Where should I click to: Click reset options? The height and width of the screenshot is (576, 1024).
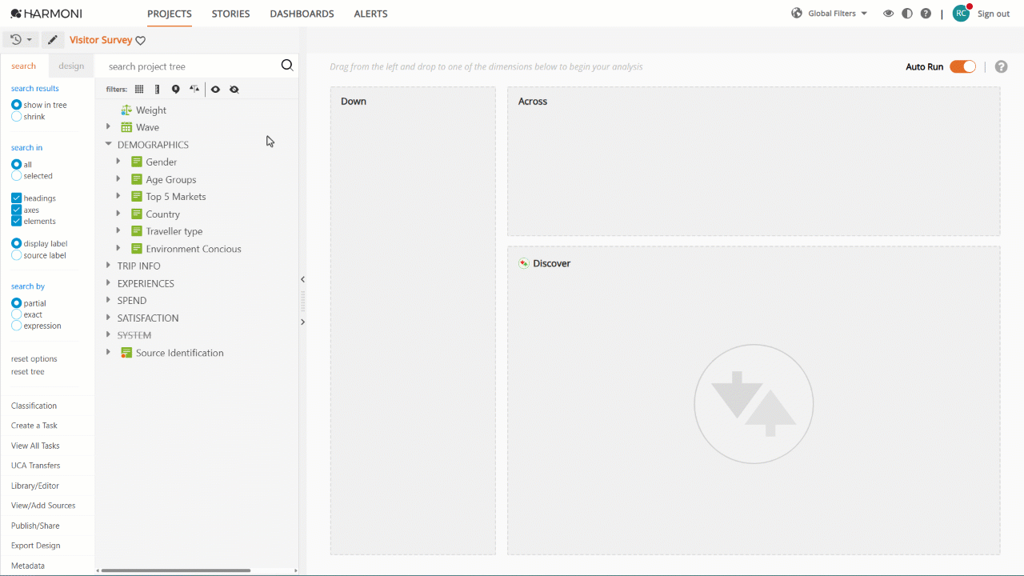[x=34, y=359]
